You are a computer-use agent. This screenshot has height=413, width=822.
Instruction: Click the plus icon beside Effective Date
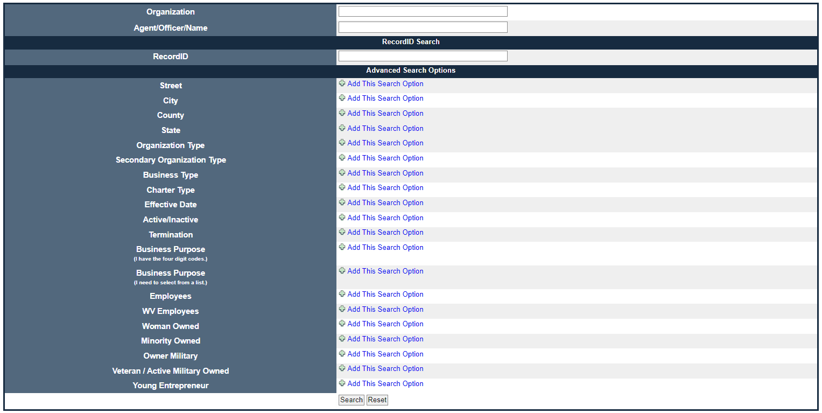click(342, 202)
